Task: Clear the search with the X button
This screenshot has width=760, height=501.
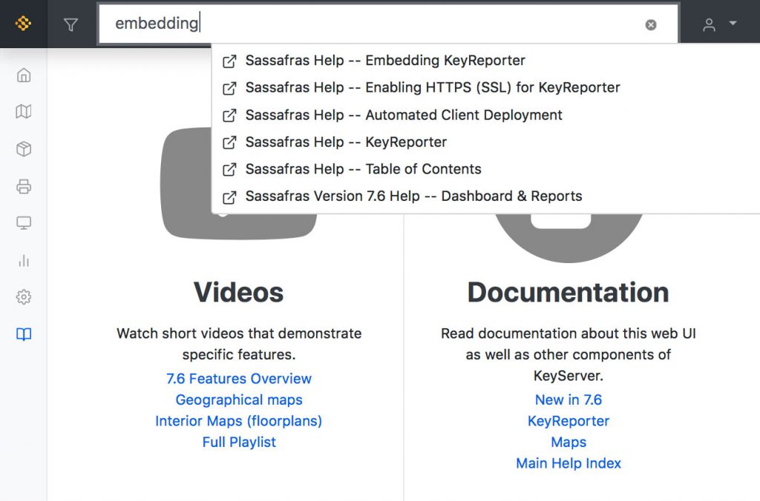Action: (x=651, y=24)
